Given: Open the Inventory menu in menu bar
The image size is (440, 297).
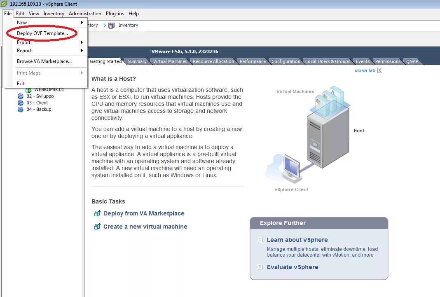Looking at the screenshot, I should click(54, 14).
